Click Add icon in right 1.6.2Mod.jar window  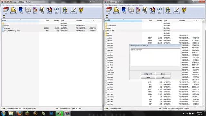point(109,10)
